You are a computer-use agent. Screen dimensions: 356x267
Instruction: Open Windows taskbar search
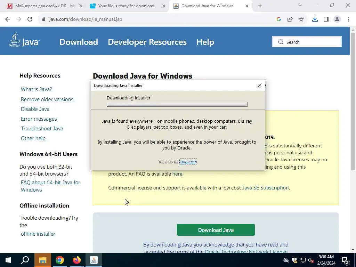(x=25, y=260)
